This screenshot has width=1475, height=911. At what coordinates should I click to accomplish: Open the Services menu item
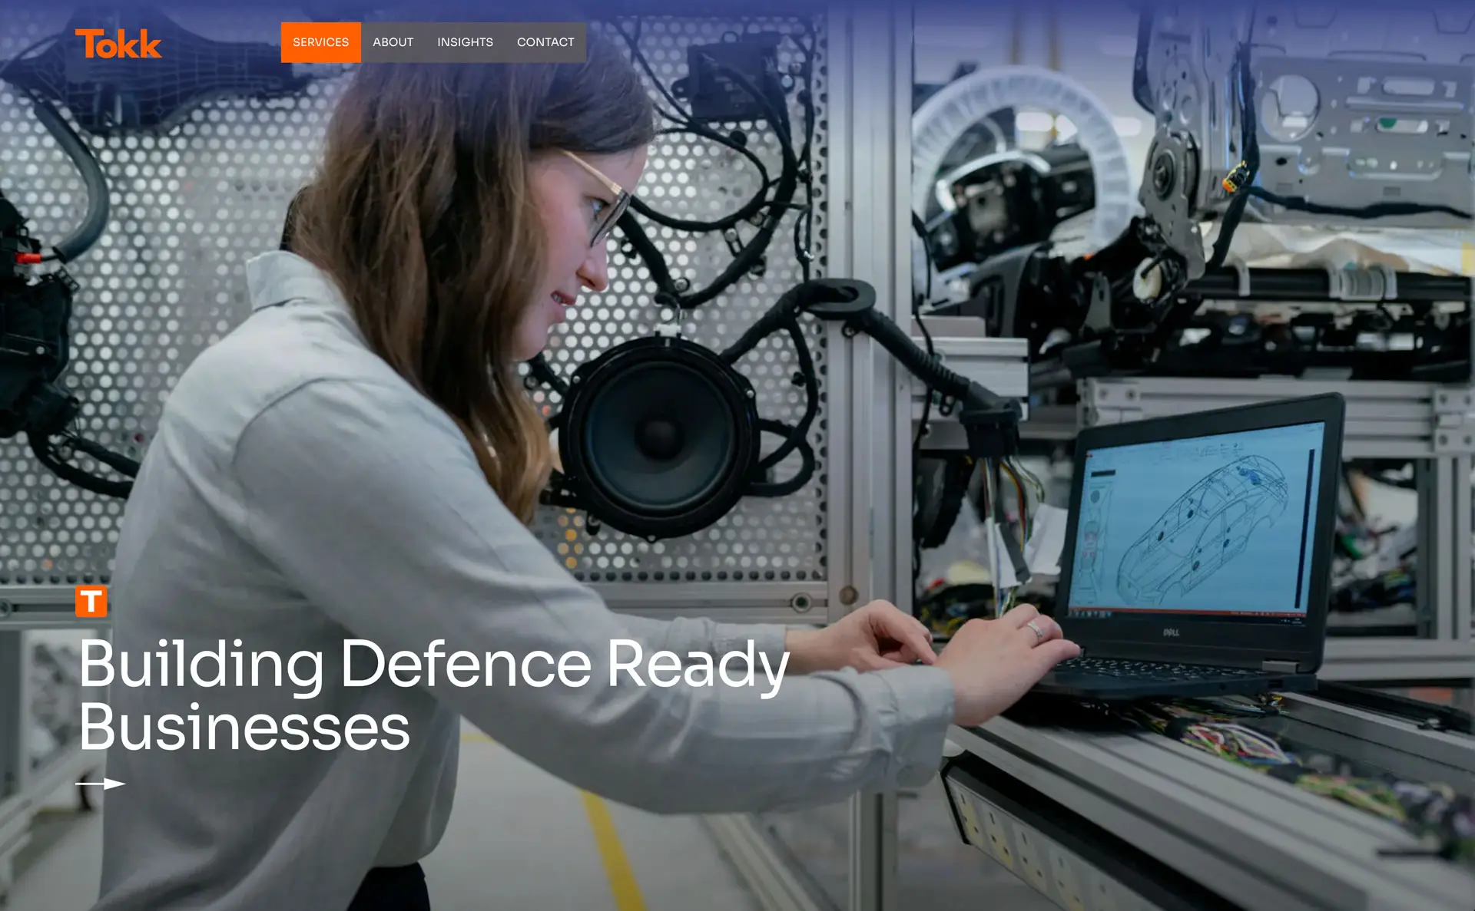click(320, 42)
